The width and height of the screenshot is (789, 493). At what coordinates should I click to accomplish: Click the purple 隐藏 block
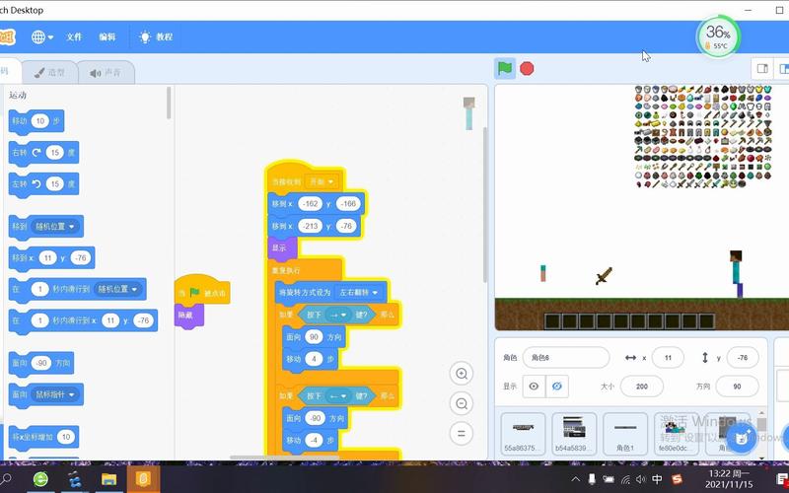pos(188,316)
